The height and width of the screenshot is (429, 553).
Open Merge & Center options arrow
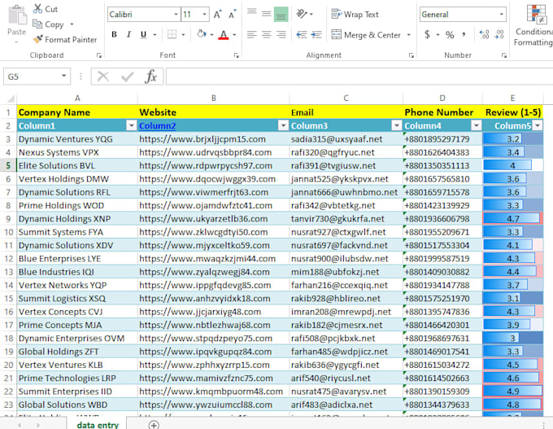click(409, 35)
